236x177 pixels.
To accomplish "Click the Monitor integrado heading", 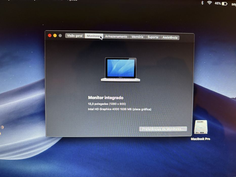I will click(106, 98).
